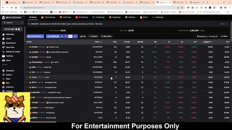Viewport: 232px width, 130px height.
Task: Sort by the Txns column header
Action: tap(115, 42)
